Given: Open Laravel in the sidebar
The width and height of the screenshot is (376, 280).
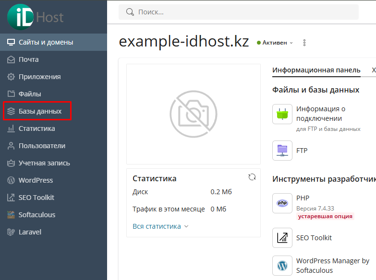Looking at the screenshot, I should click(x=30, y=232).
